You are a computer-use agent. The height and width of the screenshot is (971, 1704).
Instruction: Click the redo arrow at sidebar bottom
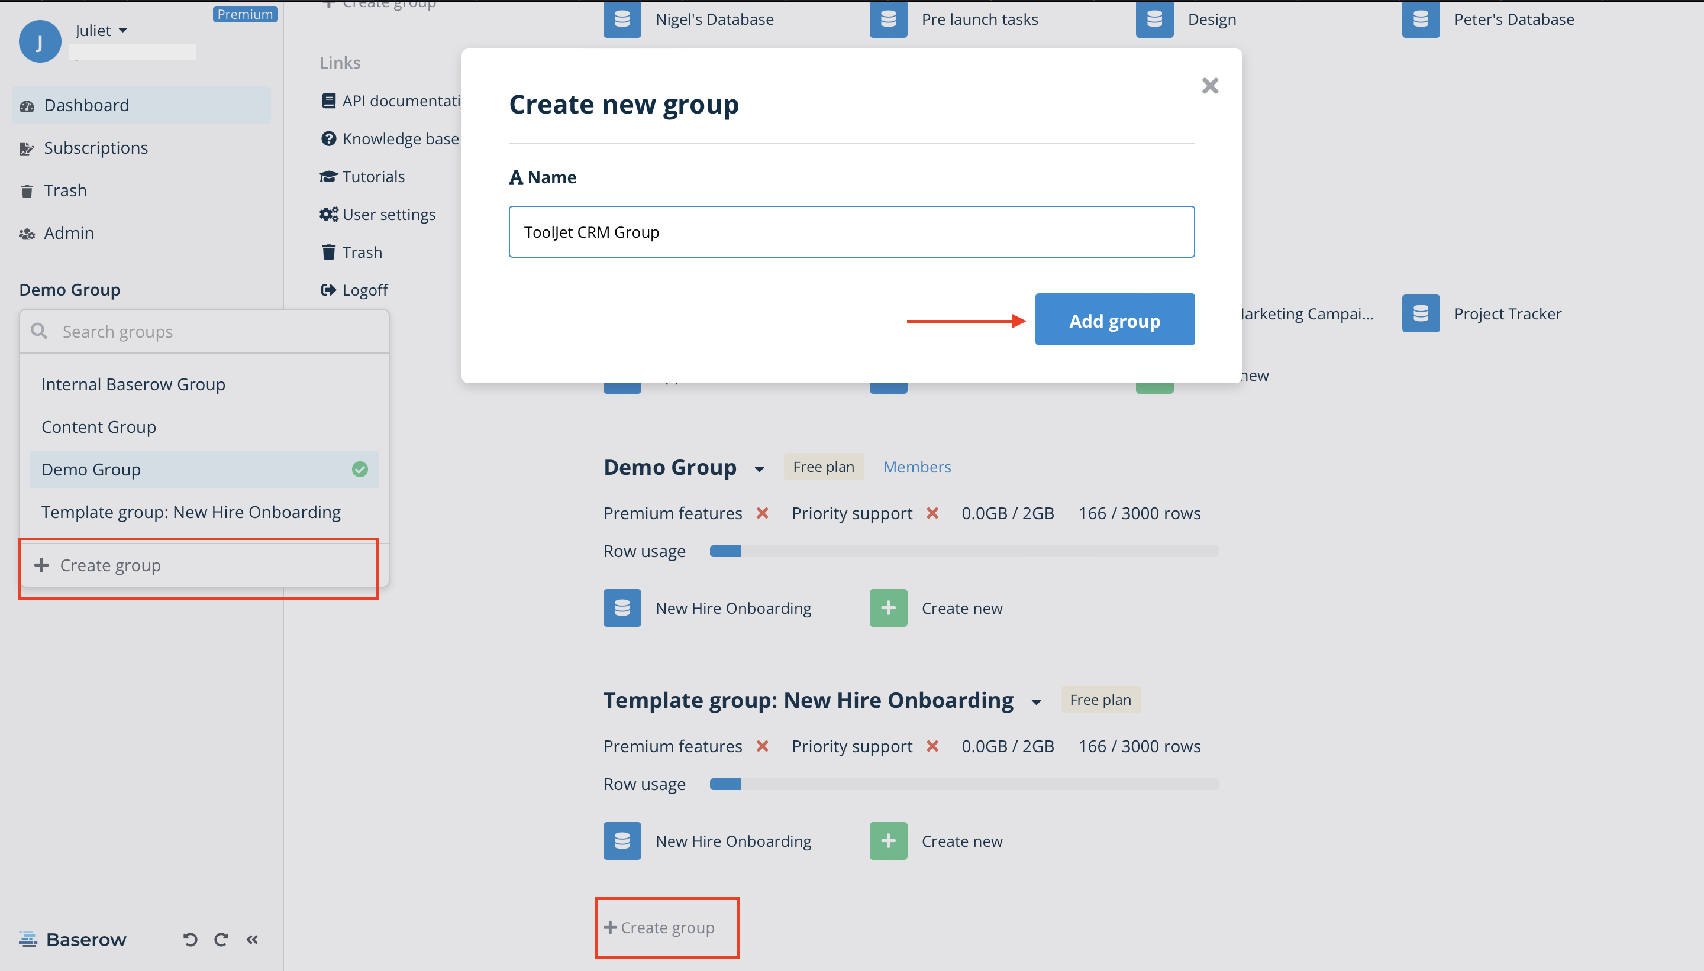[221, 939]
